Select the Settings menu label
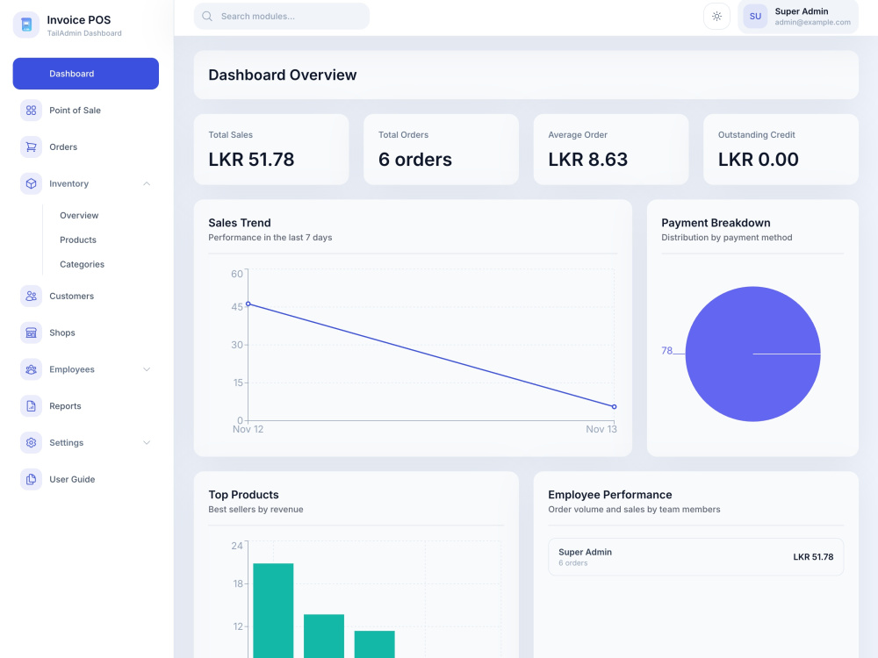This screenshot has width=878, height=658. [x=66, y=442]
